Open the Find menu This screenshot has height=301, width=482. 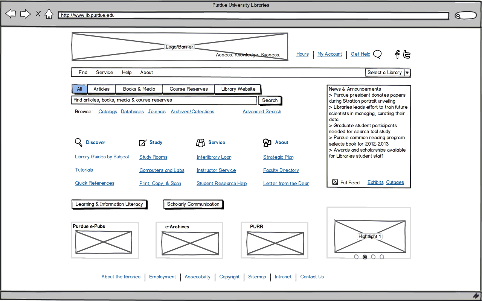(83, 73)
